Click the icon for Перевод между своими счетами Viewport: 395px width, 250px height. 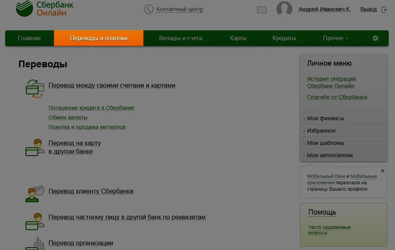(35, 89)
